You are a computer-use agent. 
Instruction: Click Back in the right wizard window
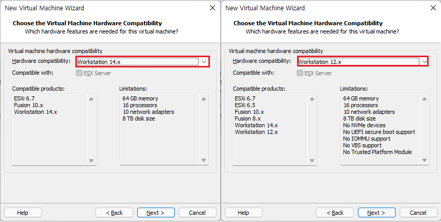point(335,213)
